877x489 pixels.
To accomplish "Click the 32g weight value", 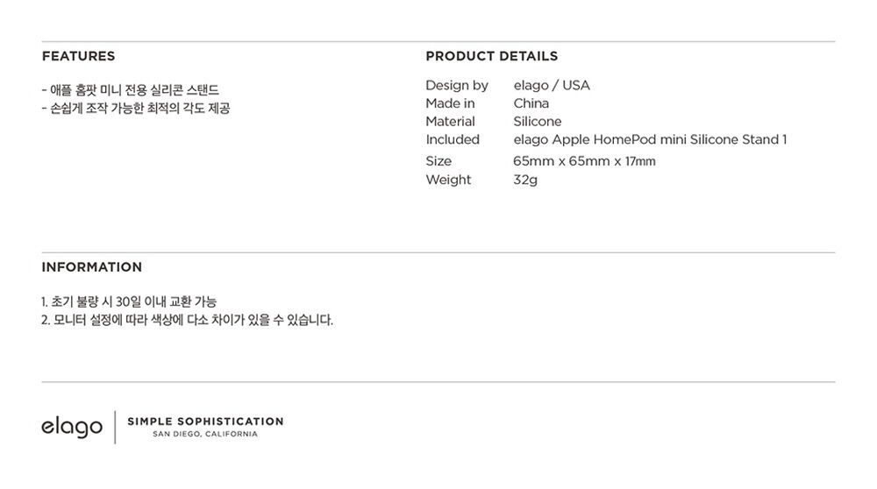I will pyautogui.click(x=525, y=180).
